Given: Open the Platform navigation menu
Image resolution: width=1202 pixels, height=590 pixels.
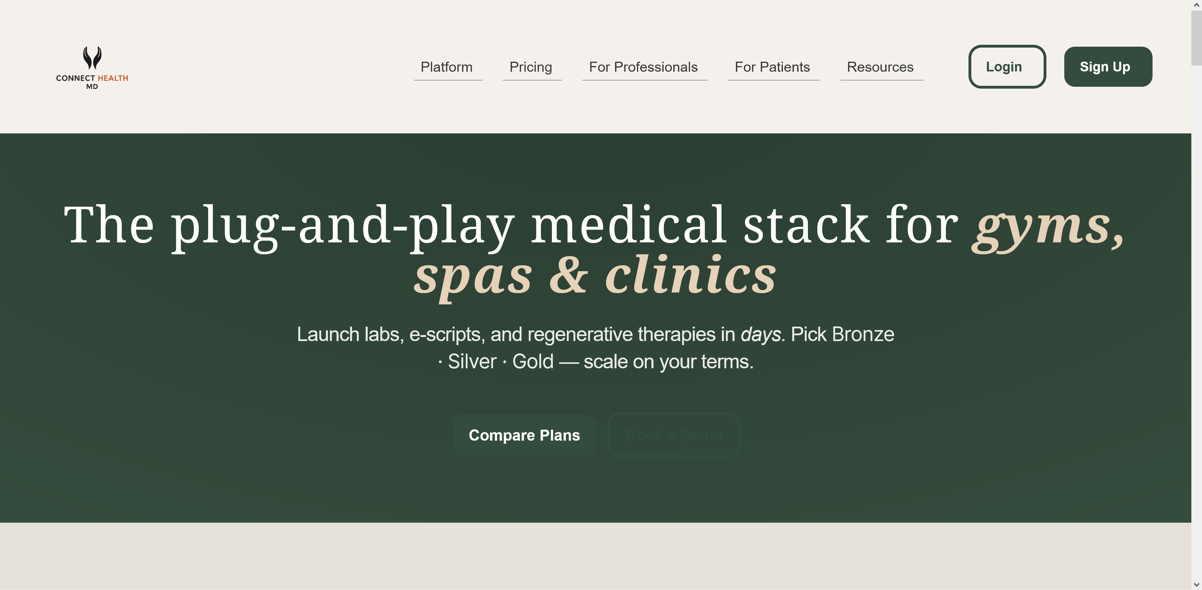Looking at the screenshot, I should pyautogui.click(x=447, y=67).
